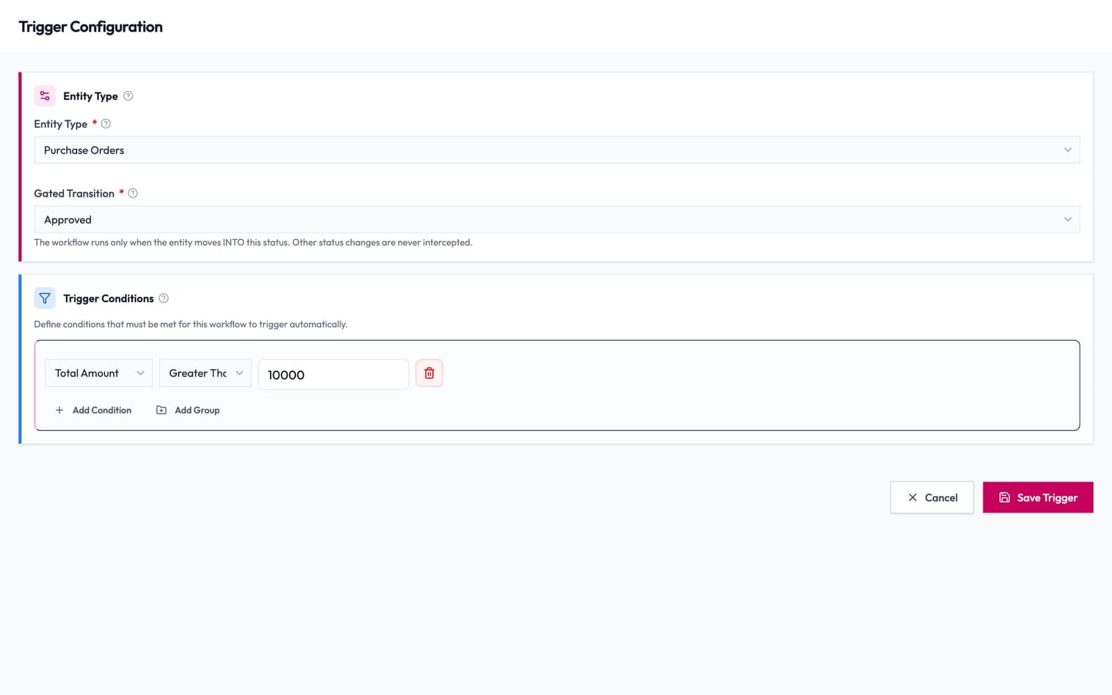The image size is (1112, 695).
Task: Click the value field containing 10000
Action: (334, 375)
